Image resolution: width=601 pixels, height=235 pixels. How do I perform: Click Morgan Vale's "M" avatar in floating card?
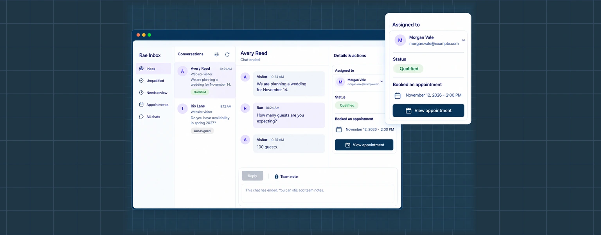[400, 40]
